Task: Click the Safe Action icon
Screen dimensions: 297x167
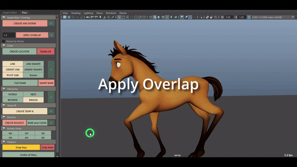Action: click(140, 17)
